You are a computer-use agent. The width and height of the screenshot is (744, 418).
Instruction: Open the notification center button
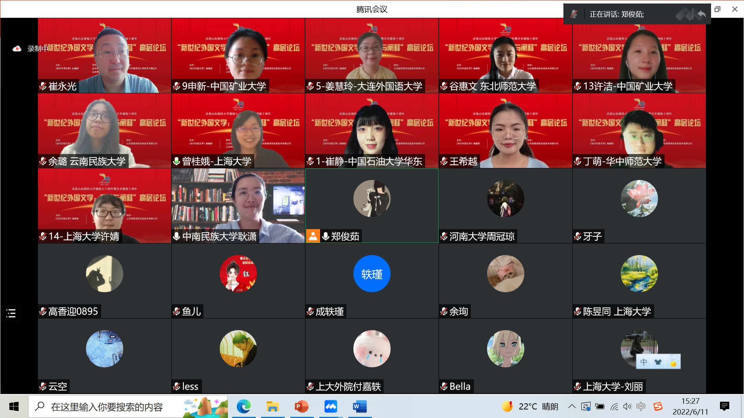click(724, 406)
